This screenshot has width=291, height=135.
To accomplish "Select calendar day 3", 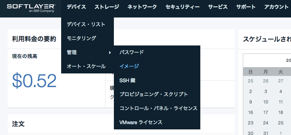I will click(x=266, y=91).
